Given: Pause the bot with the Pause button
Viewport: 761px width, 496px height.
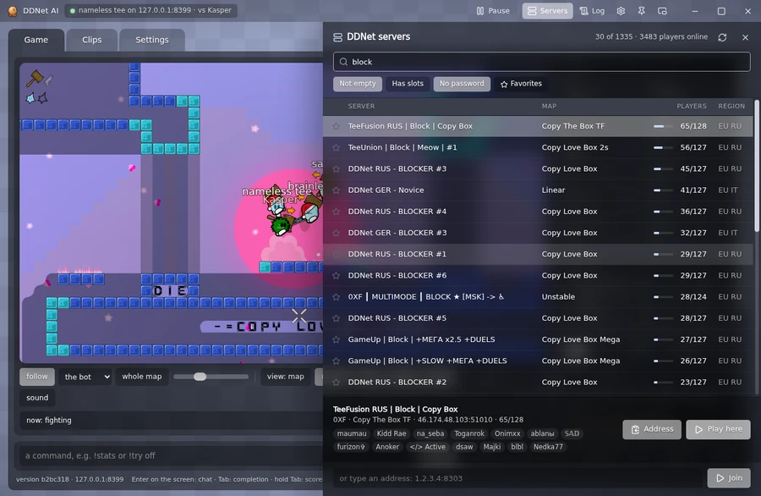Looking at the screenshot, I should click(x=493, y=11).
